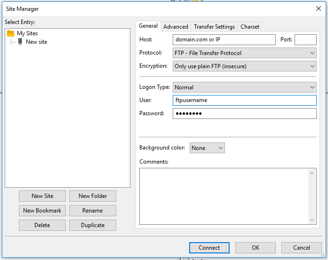This screenshot has height=260, width=328.
Task: Open the Advanced tab
Action: (x=176, y=27)
